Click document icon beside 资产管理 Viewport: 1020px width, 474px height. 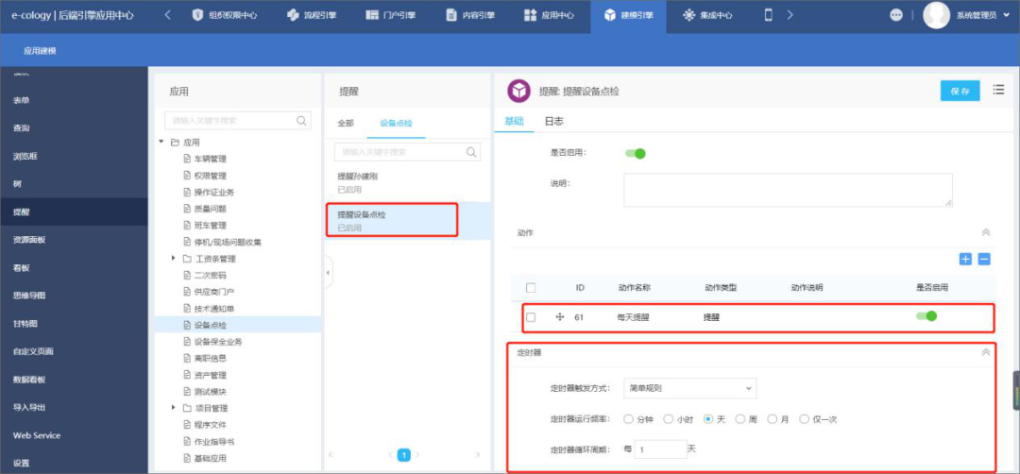pos(187,375)
